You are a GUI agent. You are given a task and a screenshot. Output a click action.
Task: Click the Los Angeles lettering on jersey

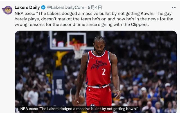pyautogui.click(x=99, y=64)
